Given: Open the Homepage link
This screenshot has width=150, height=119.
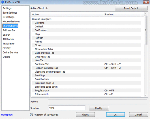Looking at the screenshot, I should pos(7,114).
